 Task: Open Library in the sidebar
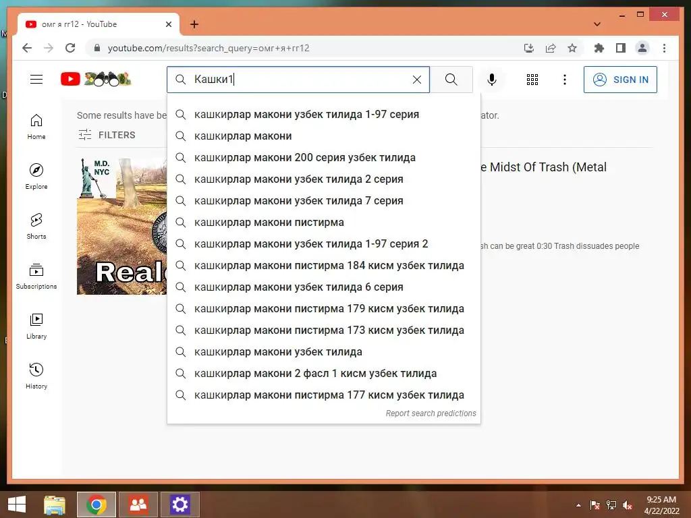(36, 326)
